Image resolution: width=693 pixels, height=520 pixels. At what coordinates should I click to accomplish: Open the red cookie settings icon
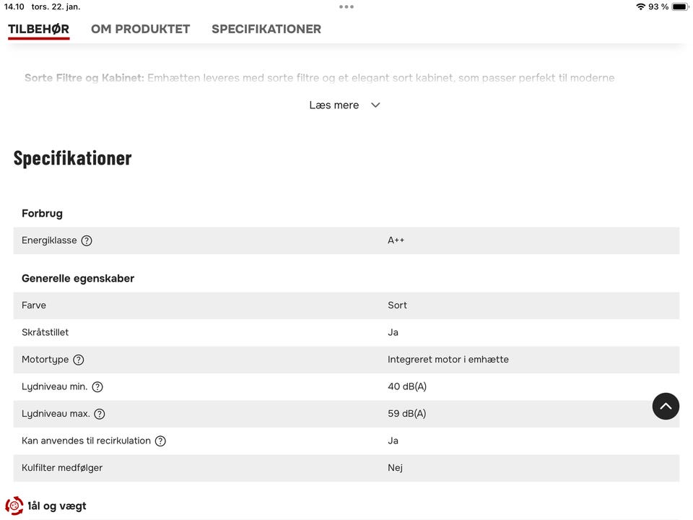pos(14,506)
